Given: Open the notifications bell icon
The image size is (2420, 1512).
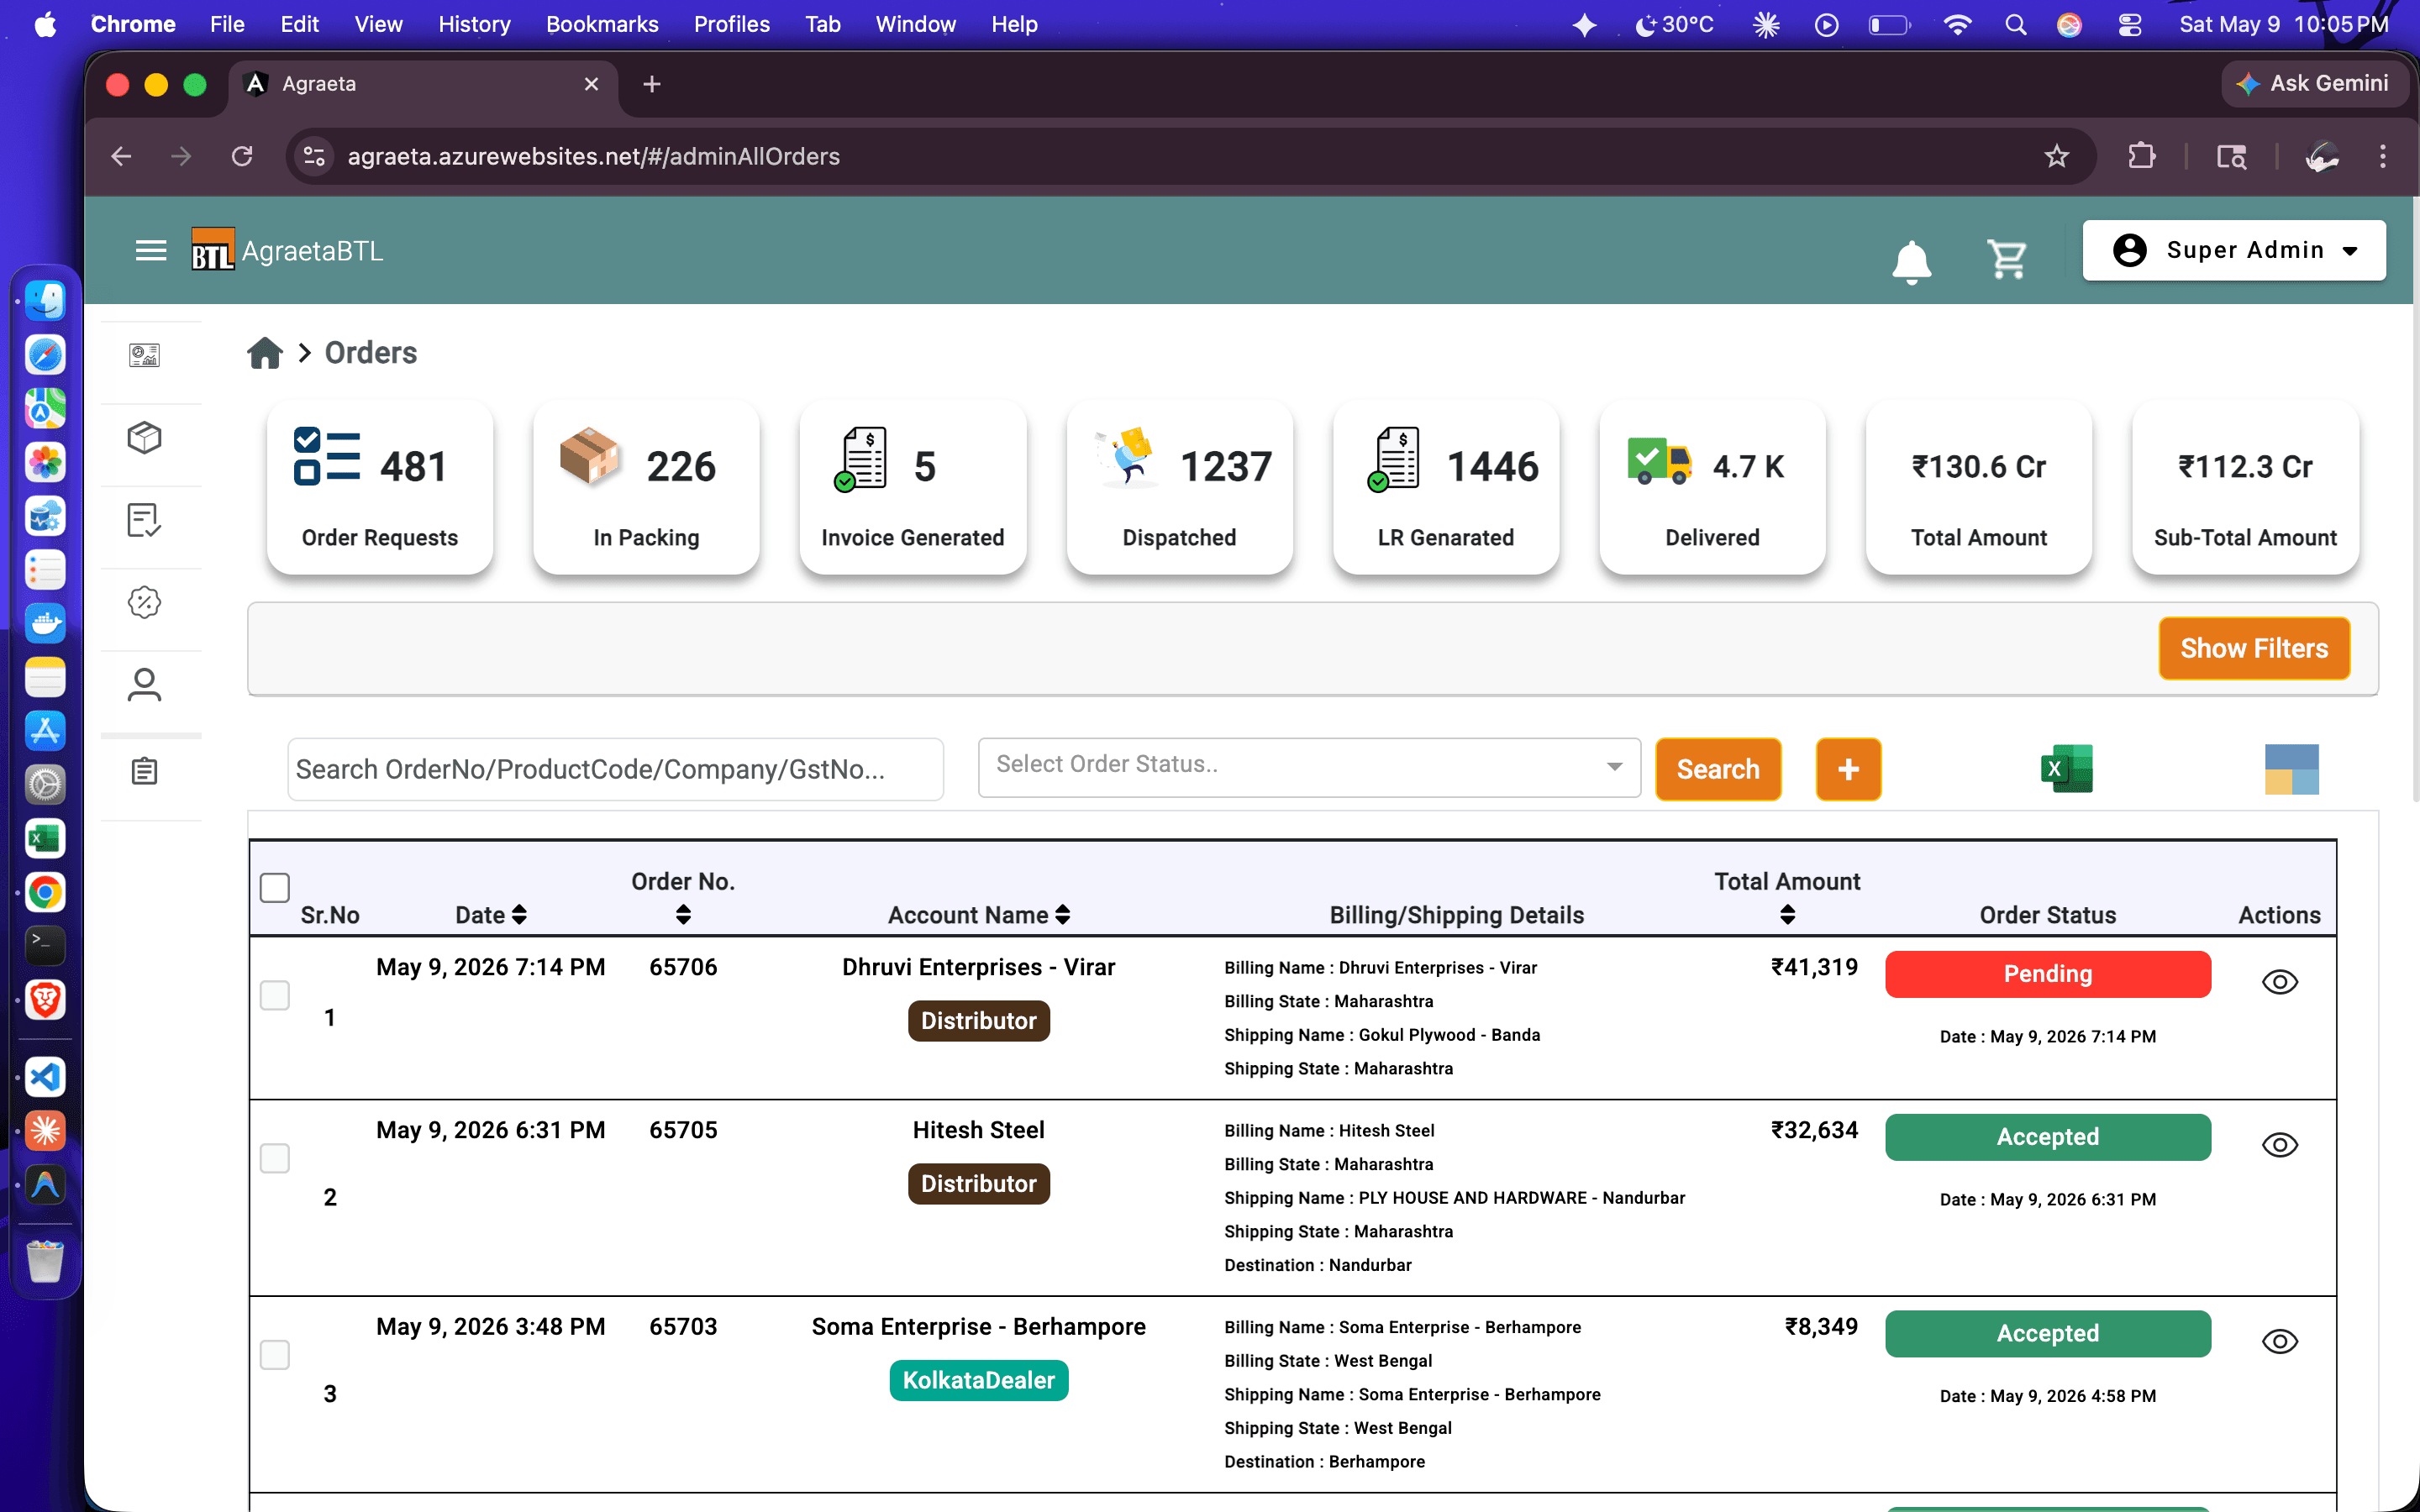Looking at the screenshot, I should [1911, 260].
